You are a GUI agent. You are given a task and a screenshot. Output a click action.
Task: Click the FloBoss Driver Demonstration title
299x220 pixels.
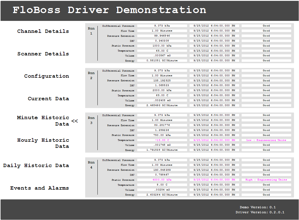click(109, 10)
